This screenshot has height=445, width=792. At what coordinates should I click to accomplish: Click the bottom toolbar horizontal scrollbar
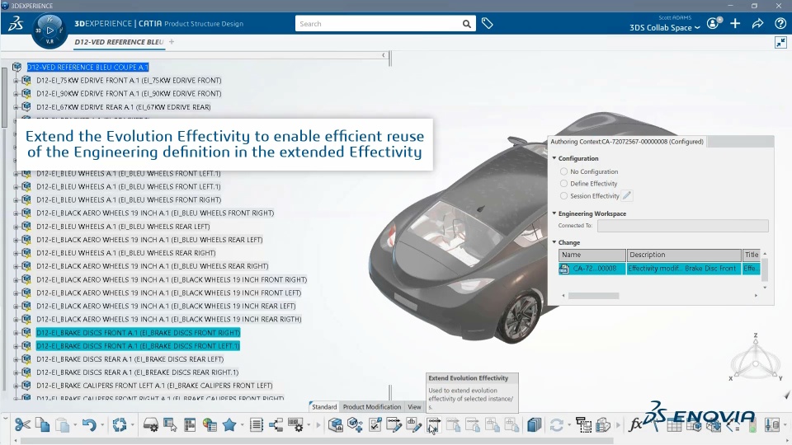pyautogui.click(x=317, y=441)
